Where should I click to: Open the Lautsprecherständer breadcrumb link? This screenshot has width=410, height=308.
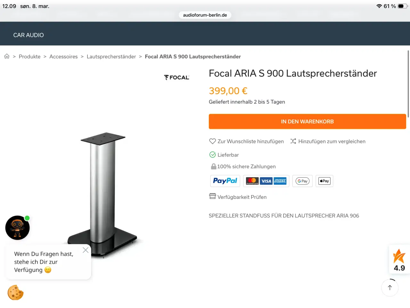[111, 56]
